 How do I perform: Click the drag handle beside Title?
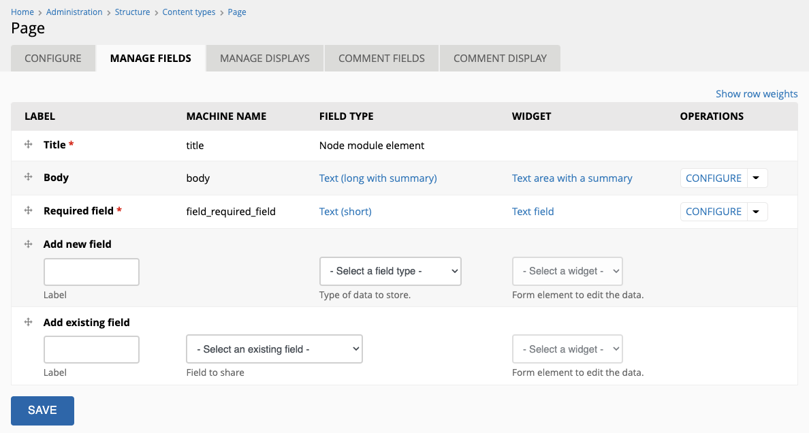pos(28,144)
